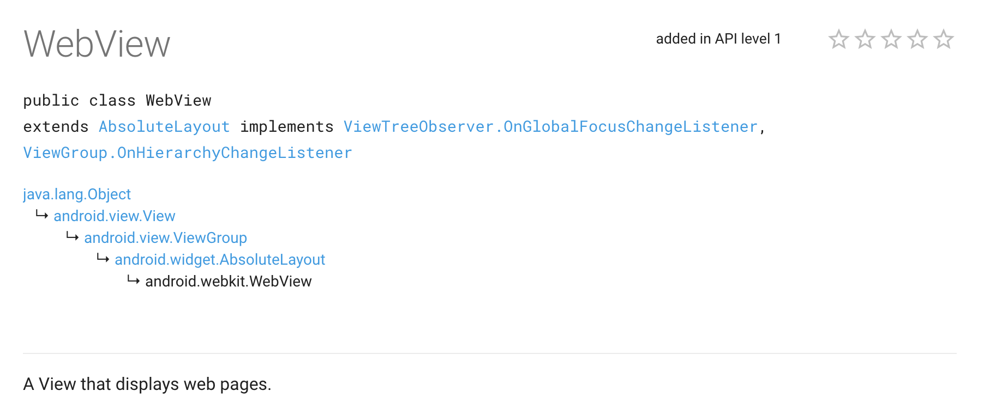Click the arrow before android.webkit.WebView

coord(134,280)
